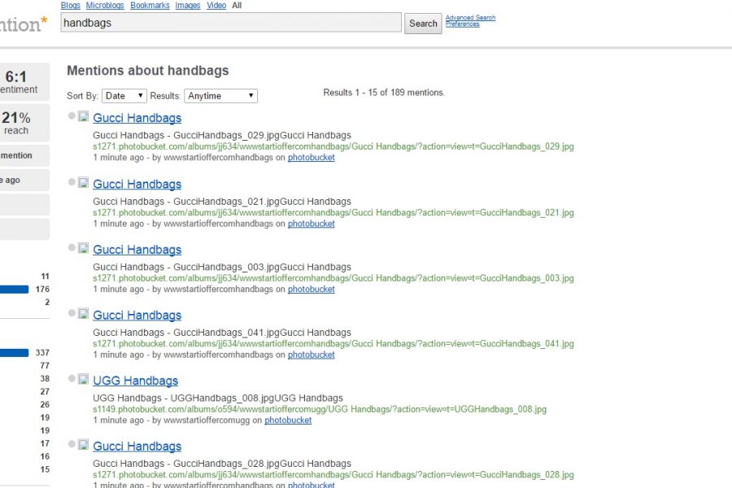This screenshot has width=732, height=488.
Task: Click photobucket source link under GucciHandbags_021
Action: (x=311, y=224)
